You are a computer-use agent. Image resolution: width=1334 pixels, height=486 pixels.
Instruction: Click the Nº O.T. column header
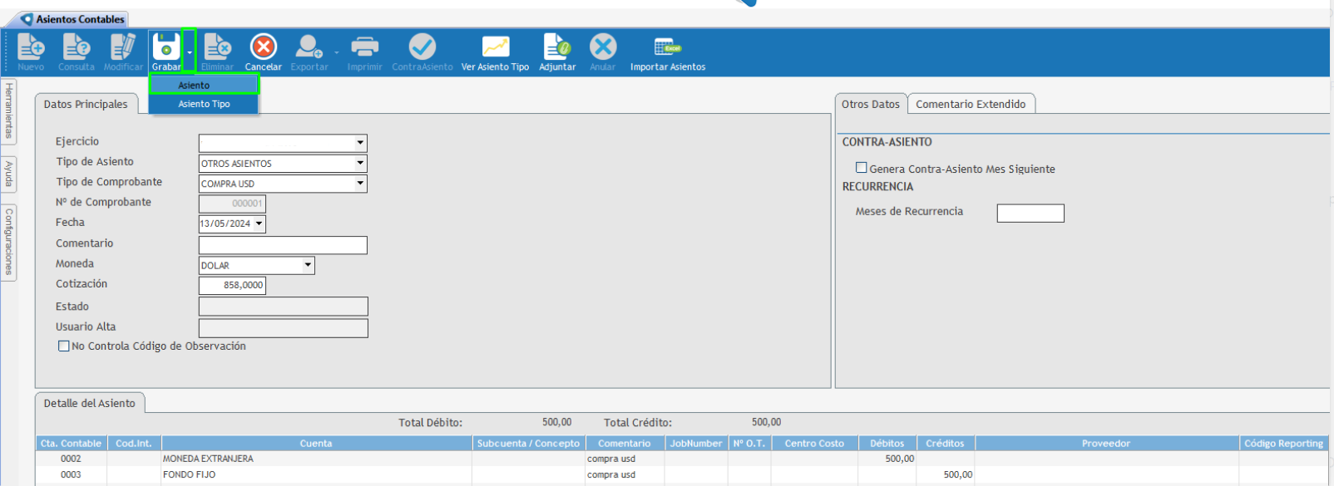749,443
